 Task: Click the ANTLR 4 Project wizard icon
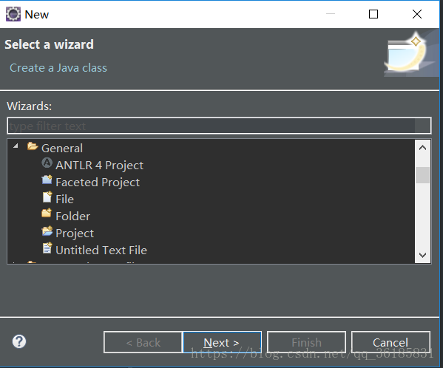tap(47, 163)
